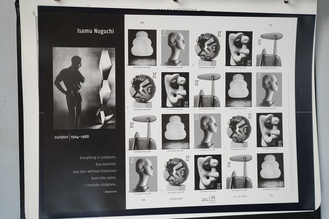Click the paper lantern stamp in second row

239,90
